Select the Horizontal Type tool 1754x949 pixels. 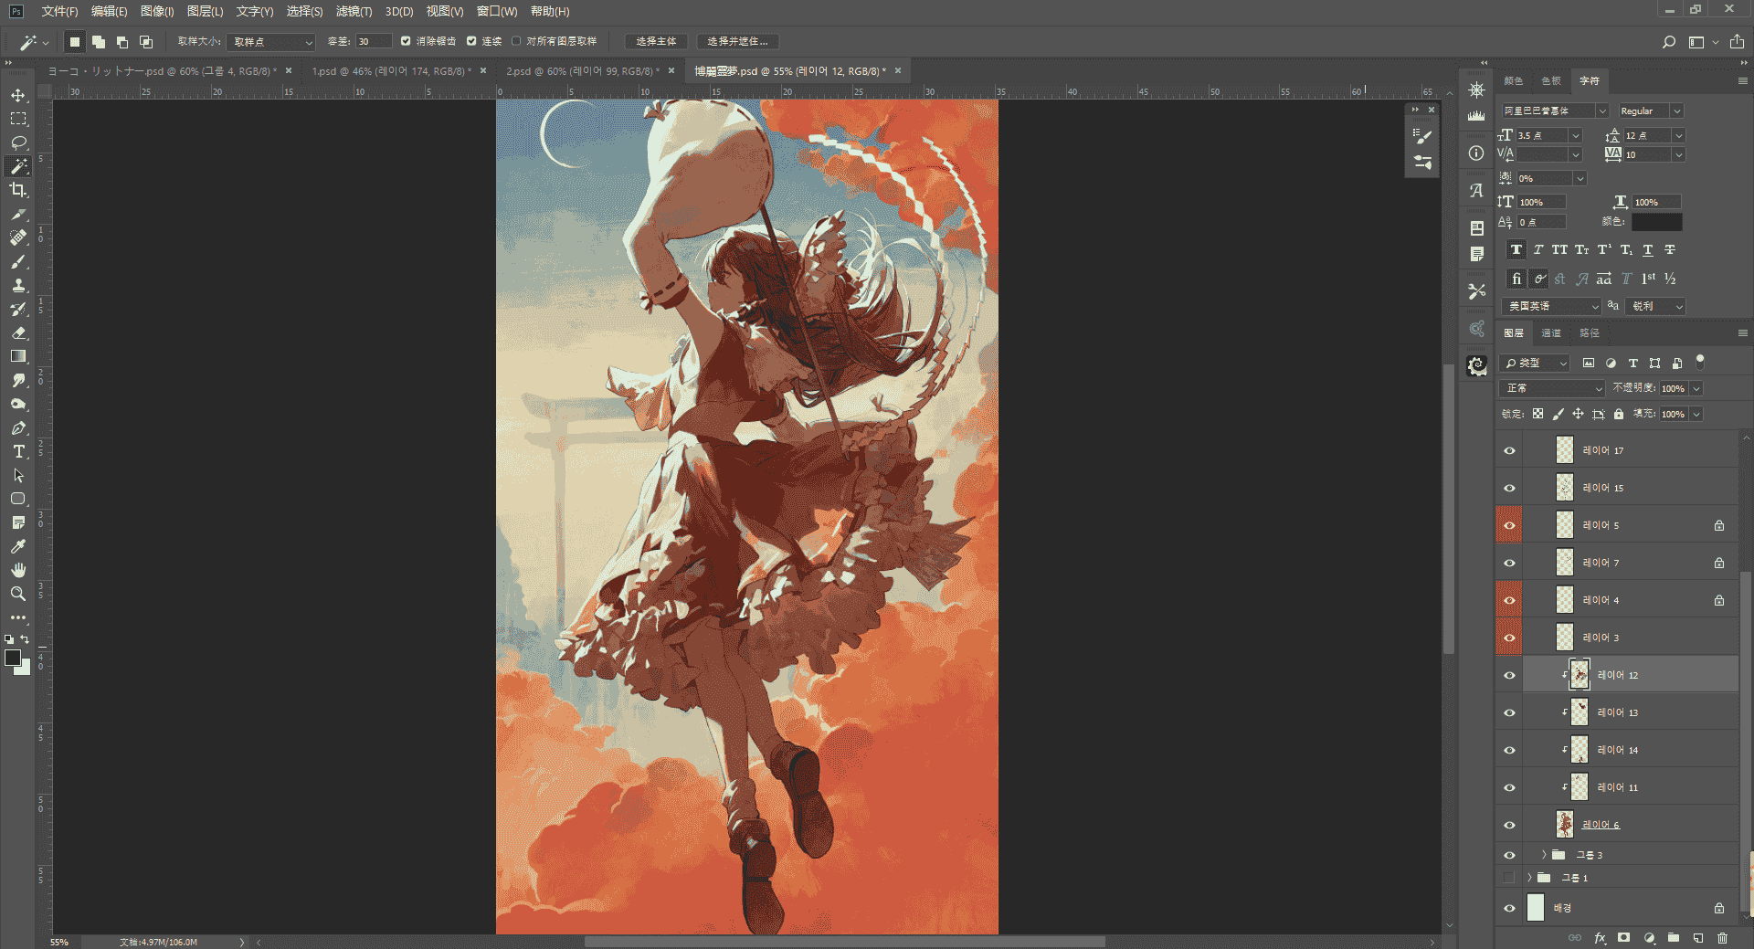pyautogui.click(x=18, y=451)
